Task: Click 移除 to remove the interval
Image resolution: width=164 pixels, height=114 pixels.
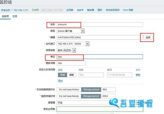Action: coord(138,75)
